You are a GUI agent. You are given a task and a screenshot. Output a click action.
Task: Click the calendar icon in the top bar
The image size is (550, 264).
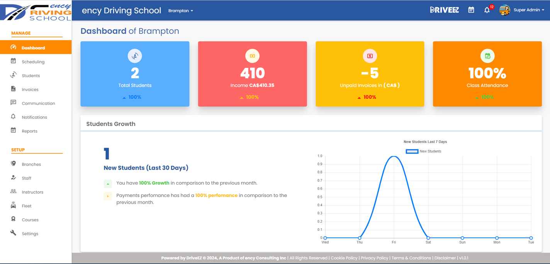(471, 10)
